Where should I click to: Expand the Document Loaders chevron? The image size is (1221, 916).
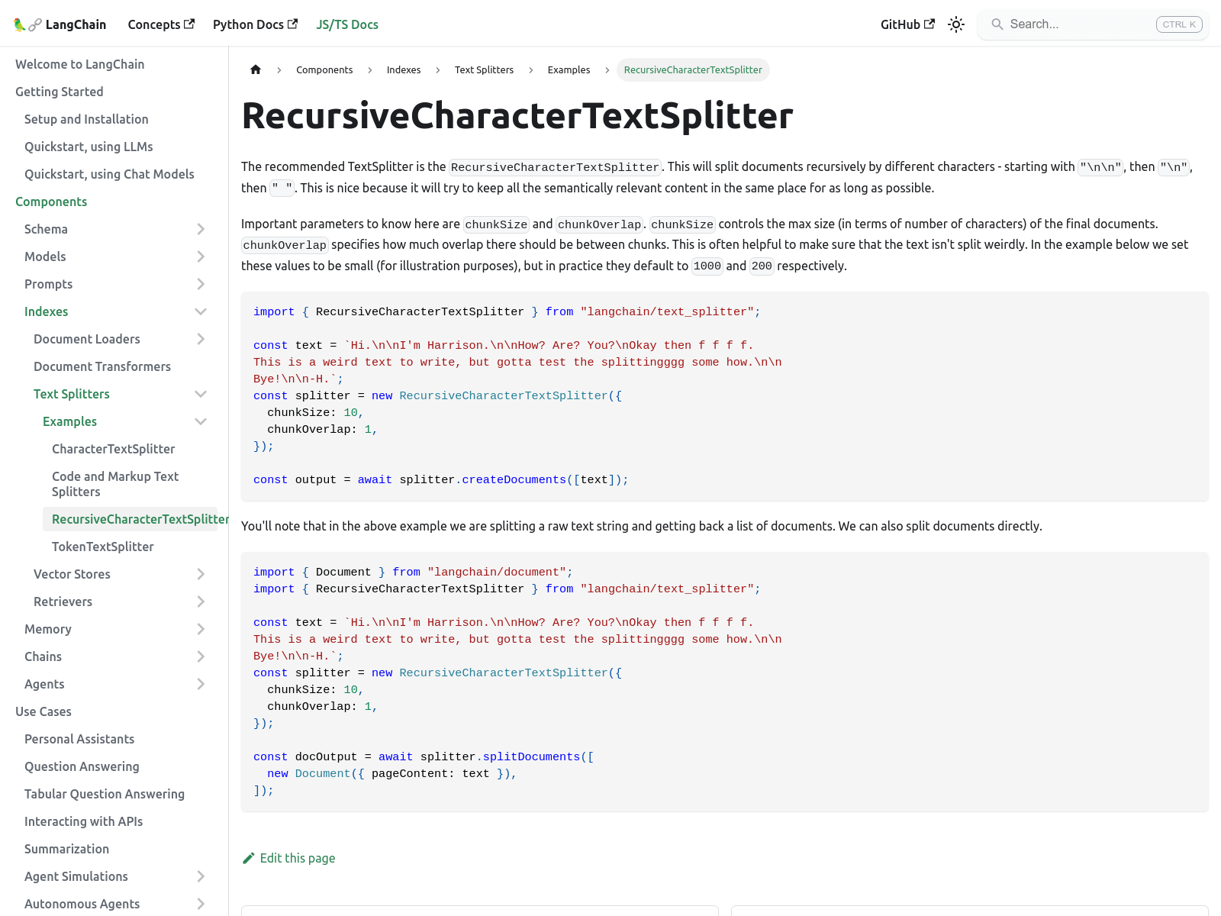coord(201,339)
